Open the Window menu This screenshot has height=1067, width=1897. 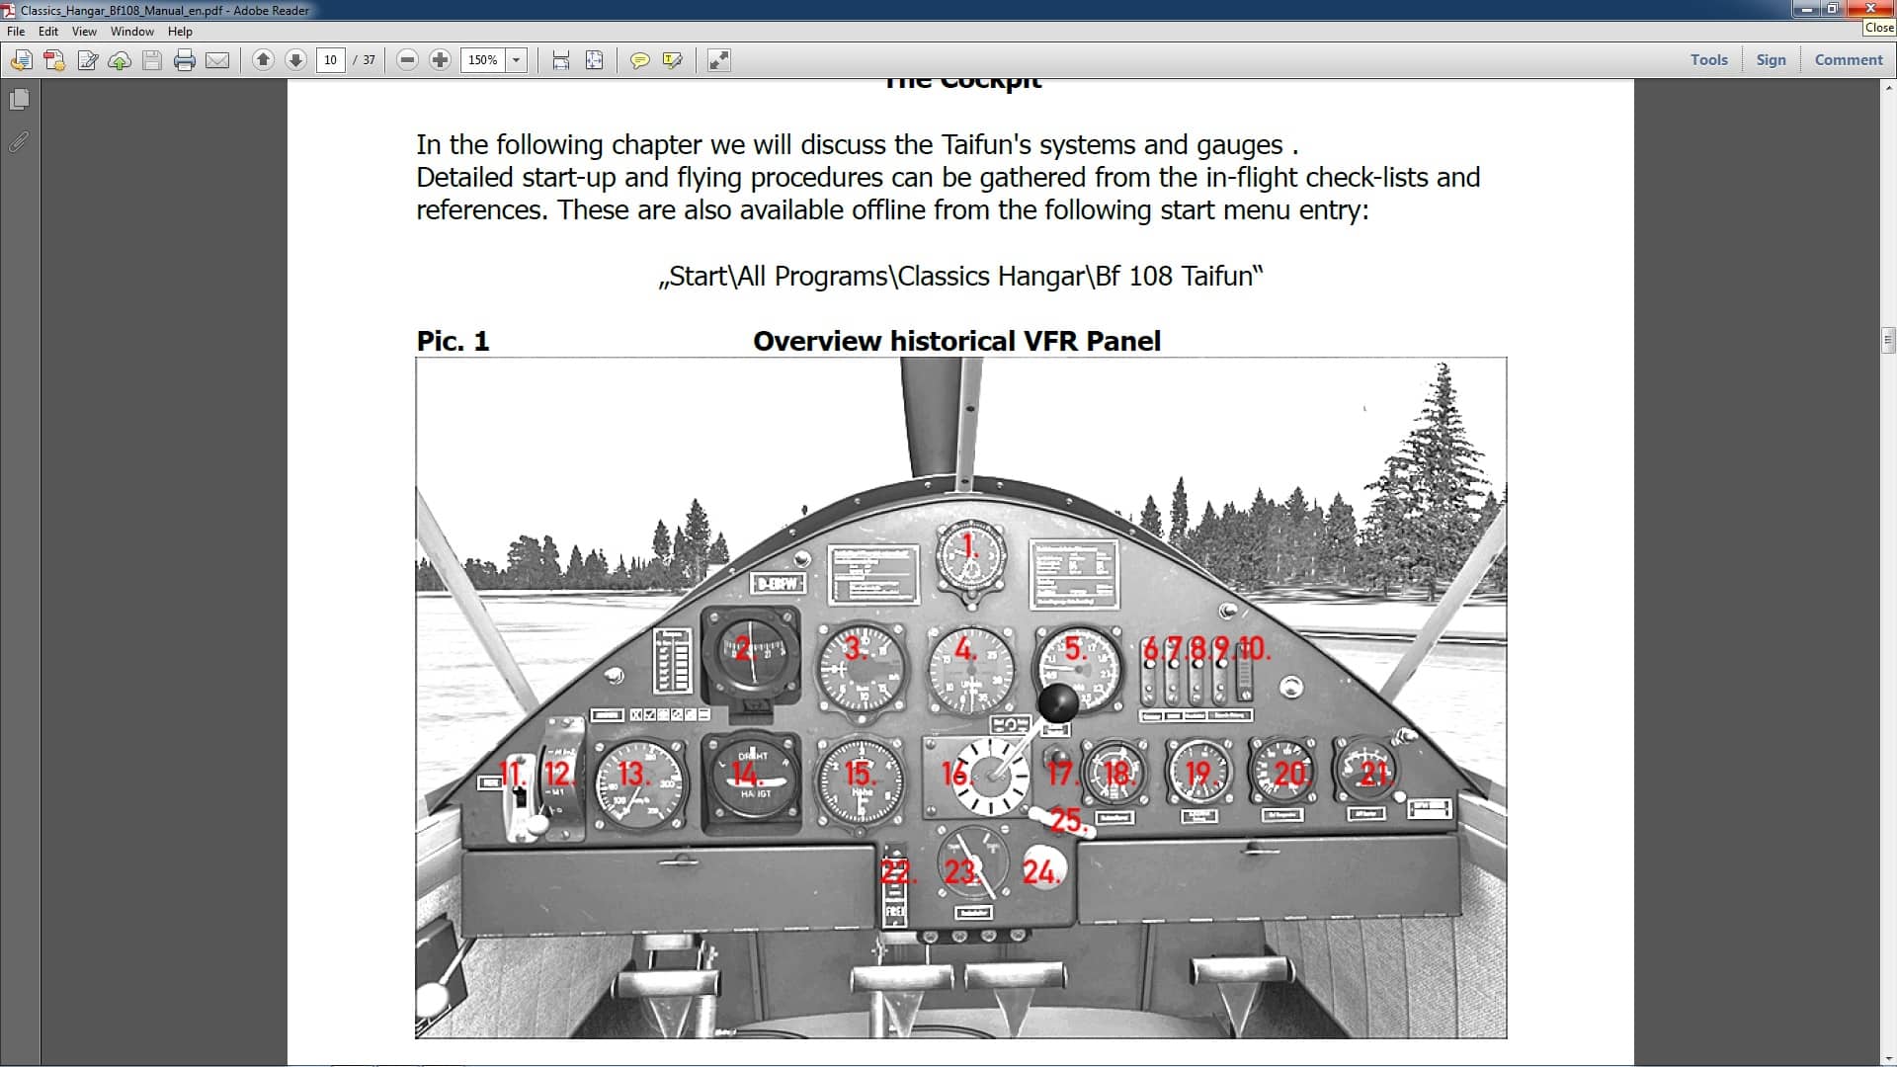coord(131,32)
